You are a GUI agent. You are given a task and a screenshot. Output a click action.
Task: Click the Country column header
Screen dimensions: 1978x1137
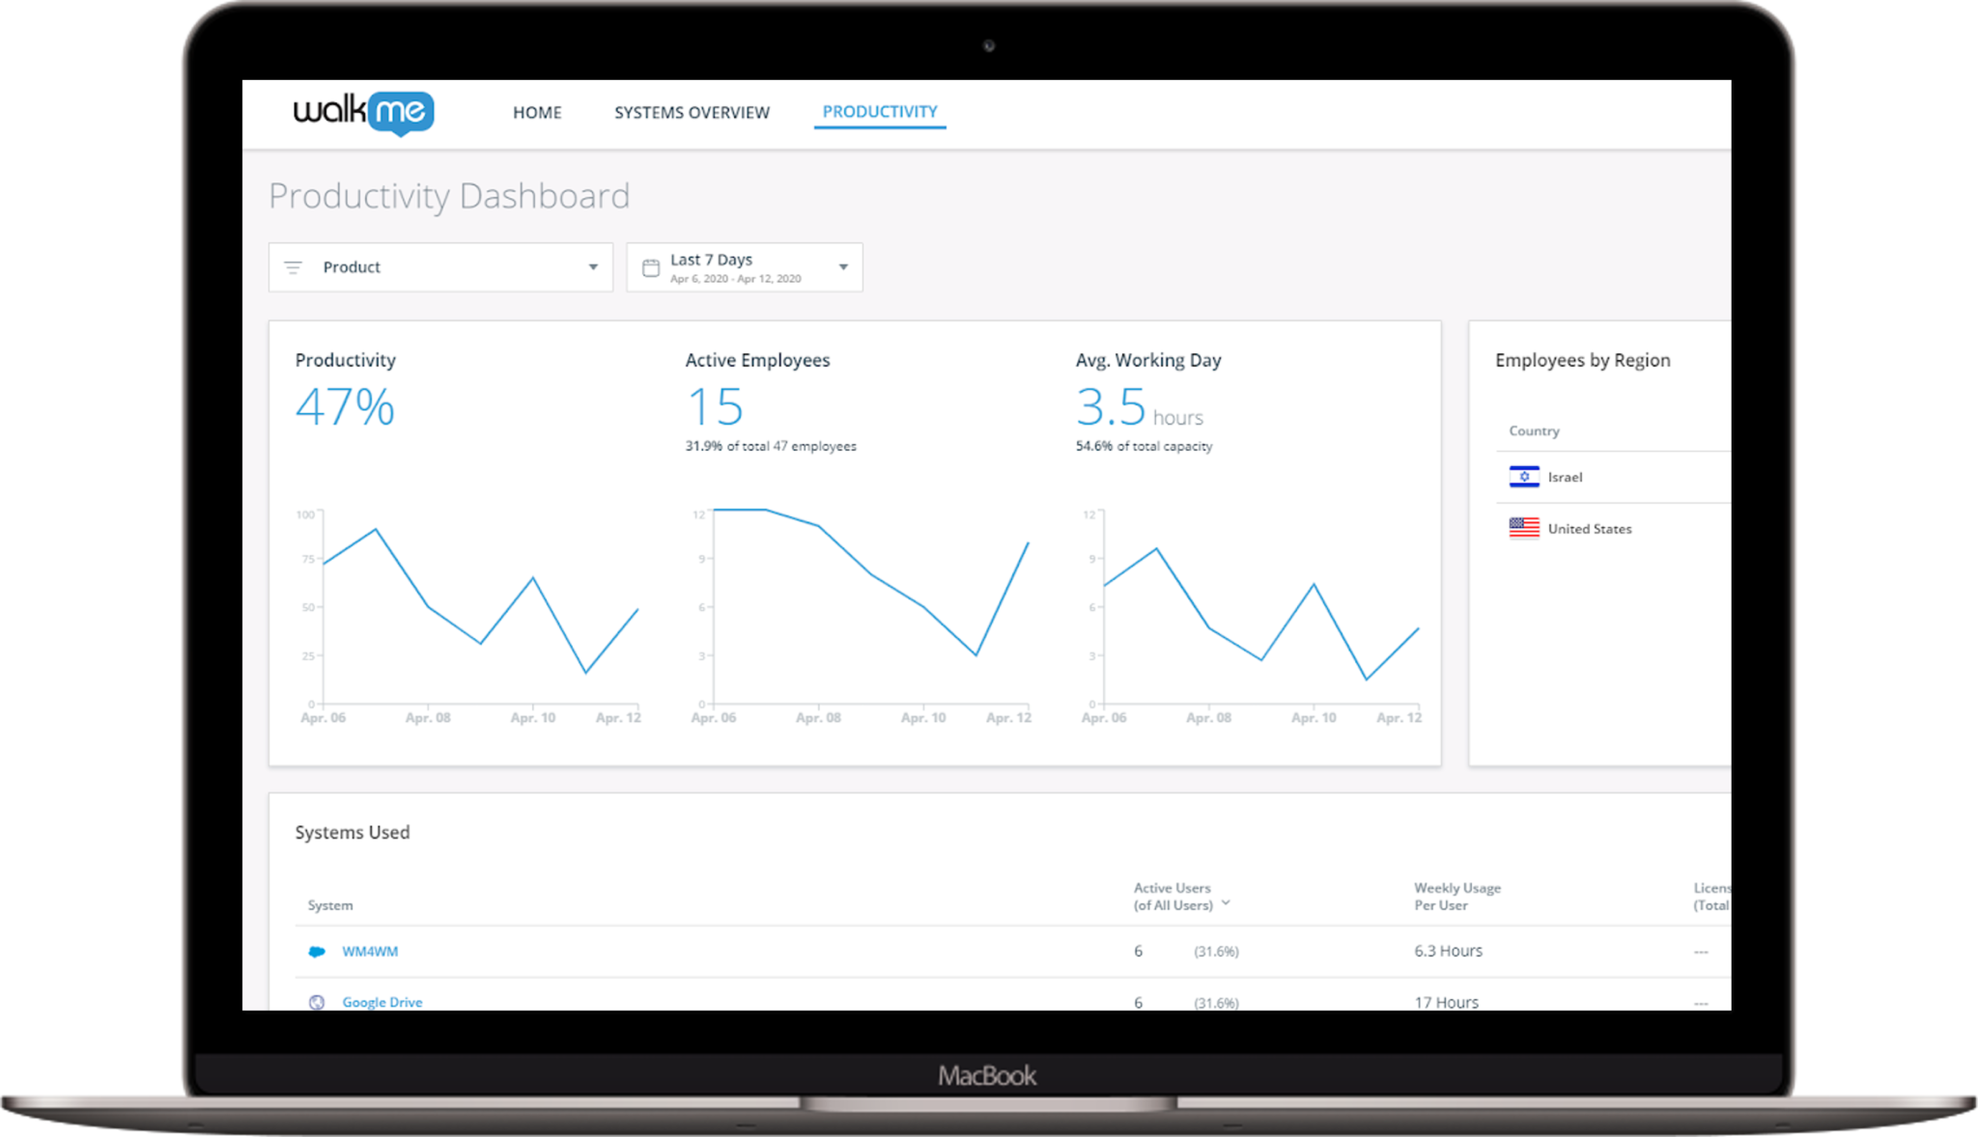(x=1534, y=431)
